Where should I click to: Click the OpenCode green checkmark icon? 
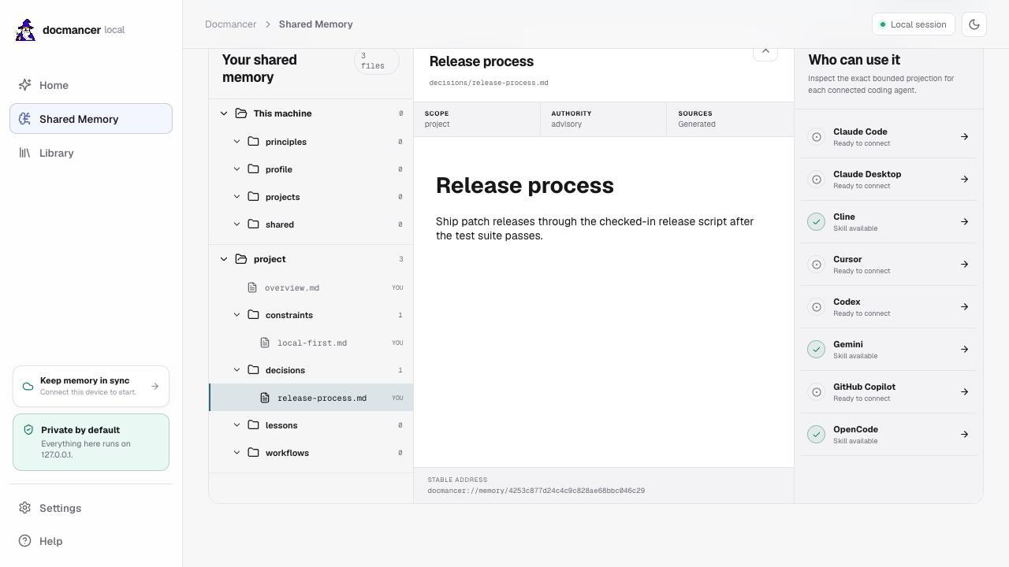point(817,435)
